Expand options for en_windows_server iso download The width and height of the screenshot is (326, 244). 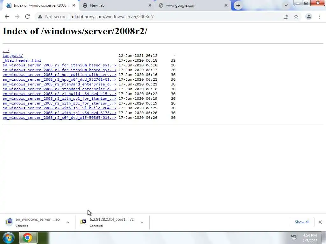click(68, 222)
